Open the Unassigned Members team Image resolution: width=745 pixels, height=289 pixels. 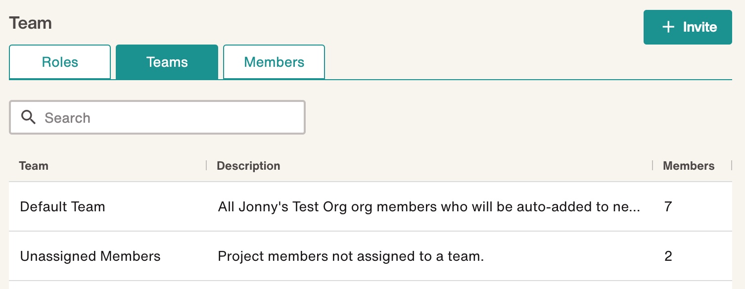90,256
